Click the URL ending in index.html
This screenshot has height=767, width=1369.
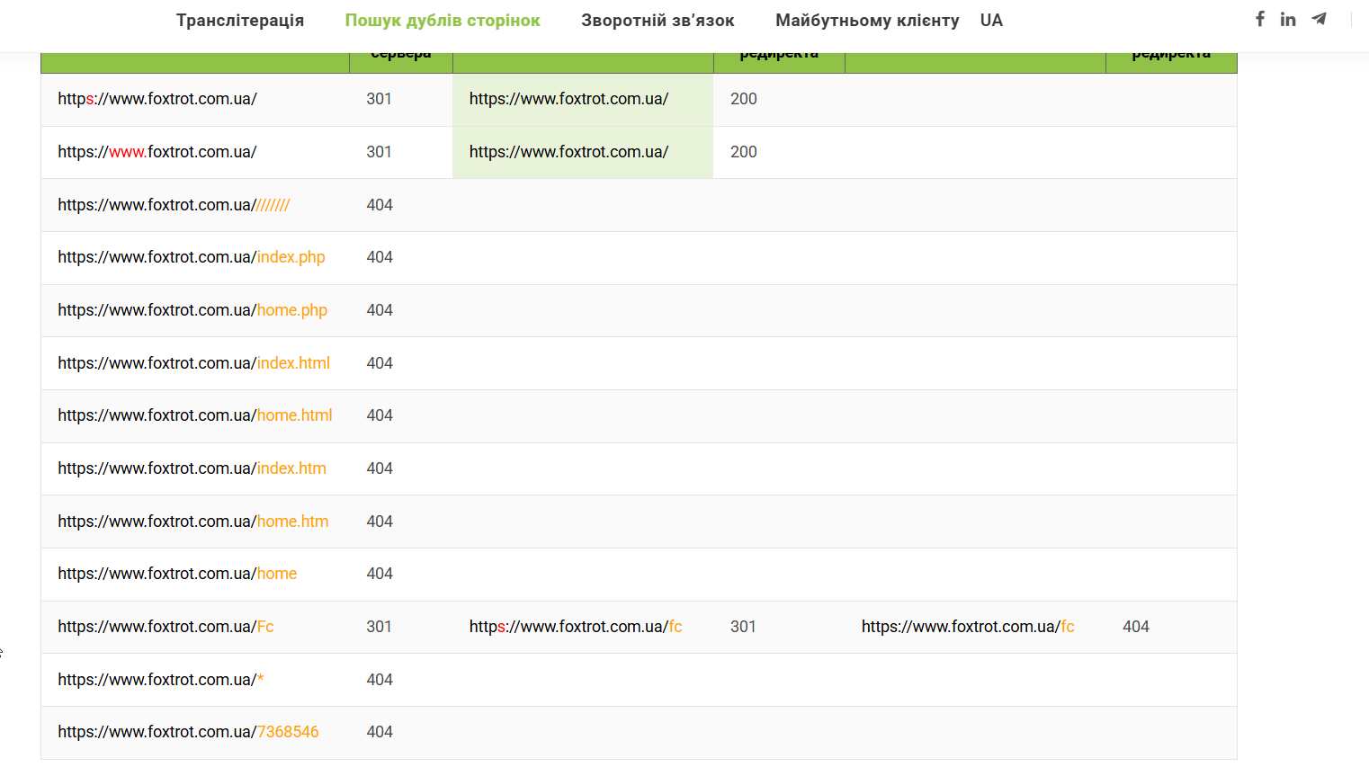click(x=194, y=363)
